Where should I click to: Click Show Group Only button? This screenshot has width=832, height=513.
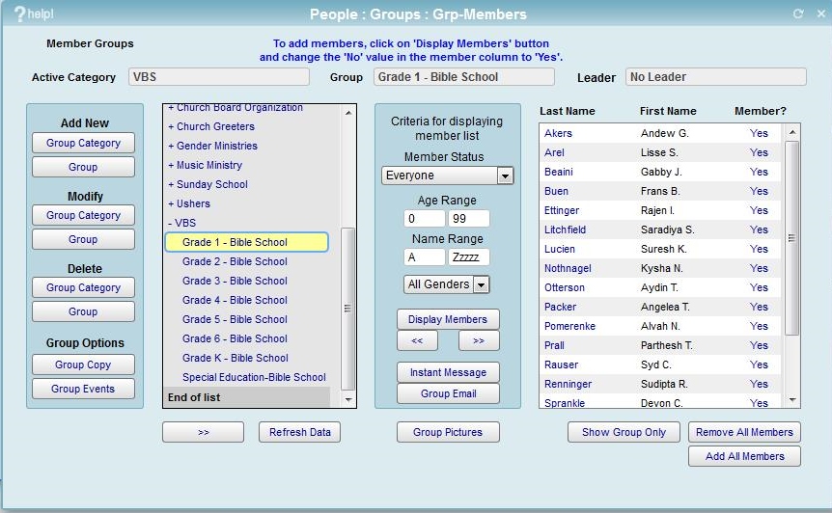624,432
